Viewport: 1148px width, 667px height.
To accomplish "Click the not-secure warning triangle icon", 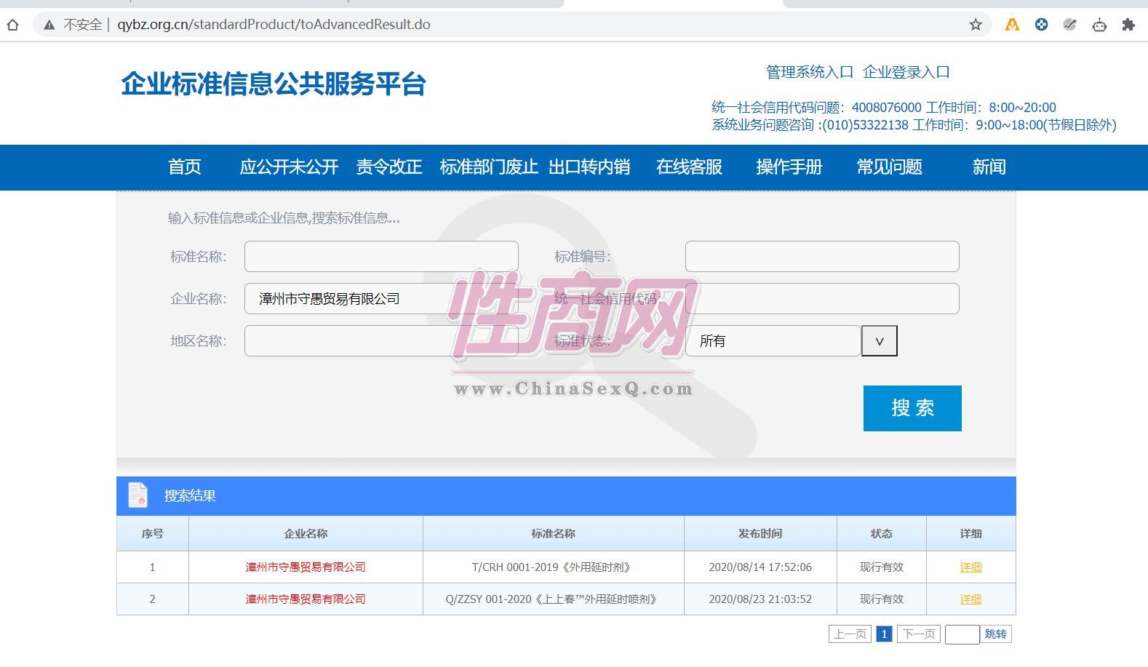I will (x=49, y=25).
